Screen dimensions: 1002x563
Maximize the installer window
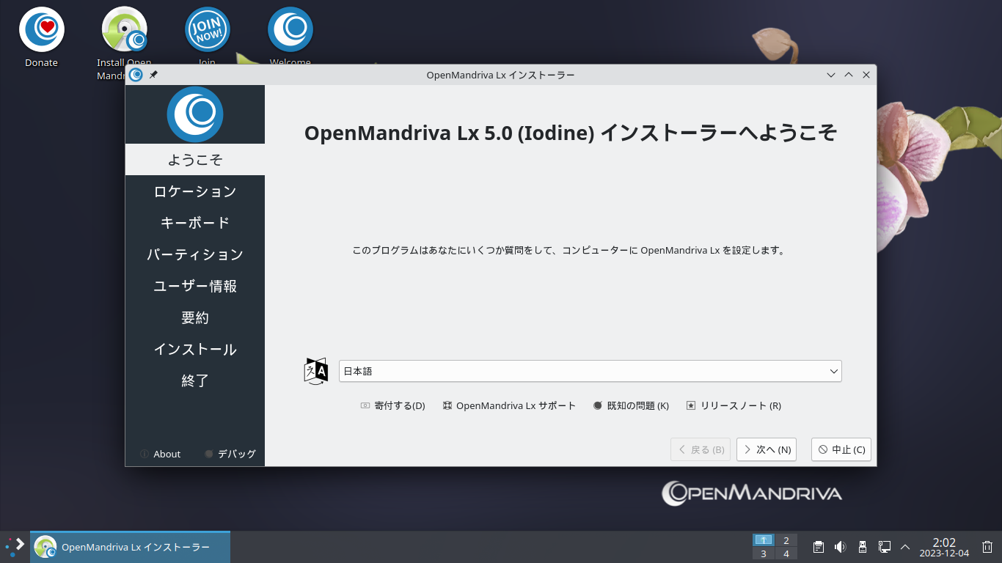(849, 75)
